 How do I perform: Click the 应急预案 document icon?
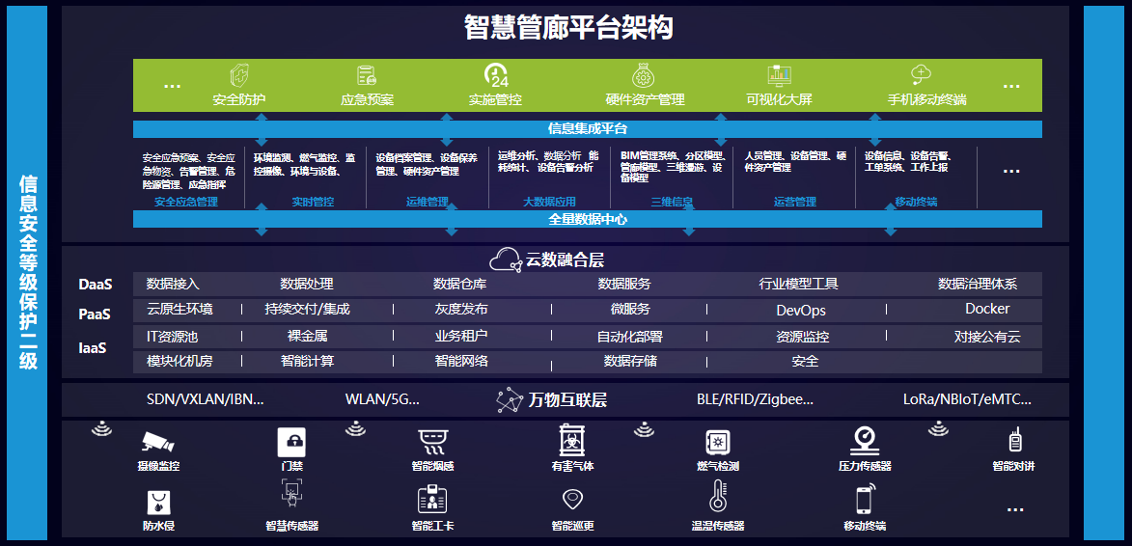click(x=367, y=76)
